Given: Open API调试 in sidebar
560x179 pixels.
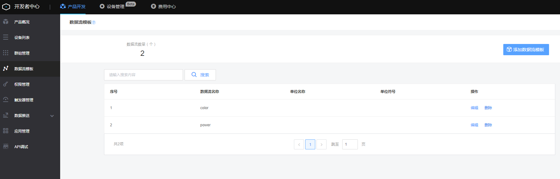Looking at the screenshot, I should pos(30,147).
